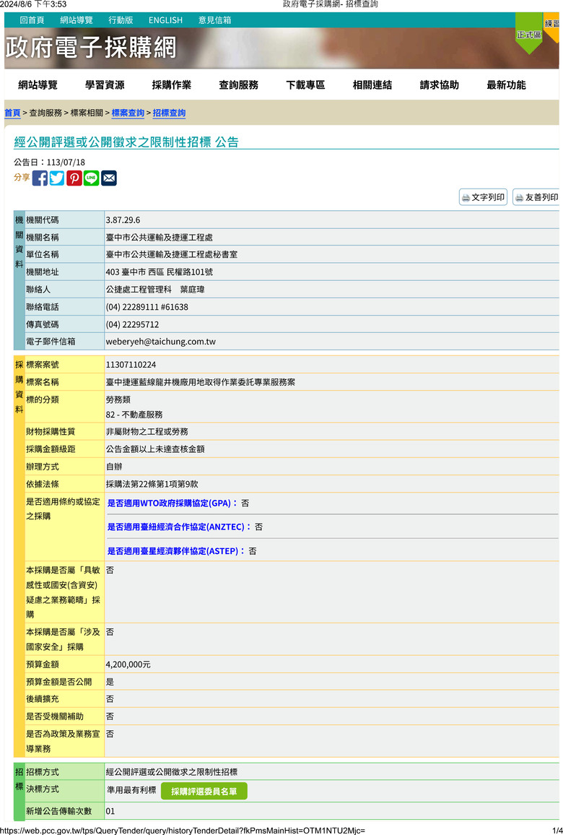Click the 政府電子採購網 site logo
Screen dimensions: 563x835
90,48
